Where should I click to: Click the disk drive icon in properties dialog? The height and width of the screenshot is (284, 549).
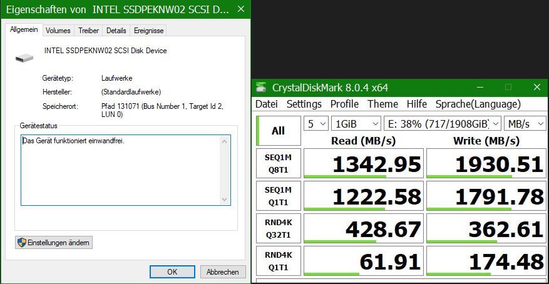24,58
